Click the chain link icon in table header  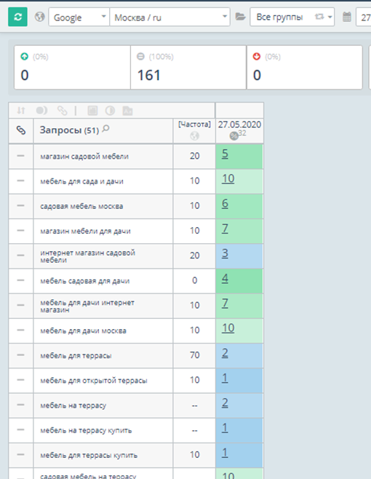(x=21, y=130)
